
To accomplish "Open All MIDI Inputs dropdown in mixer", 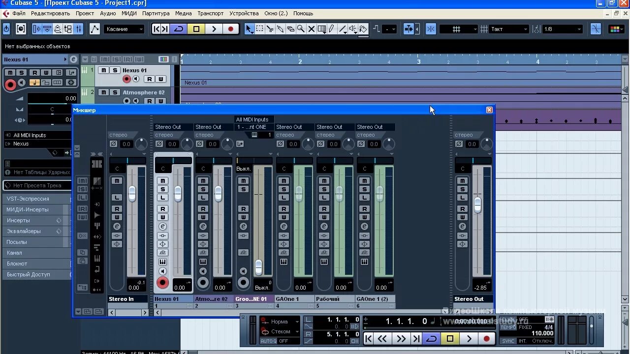I will [x=253, y=119].
